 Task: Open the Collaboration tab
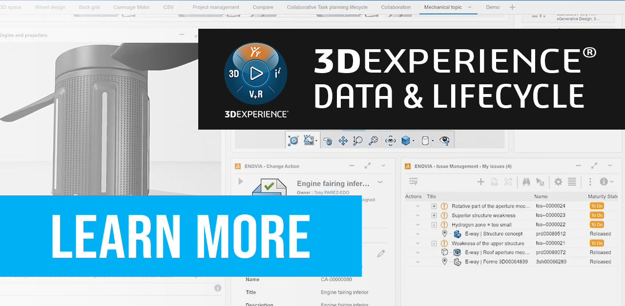pyautogui.click(x=396, y=7)
